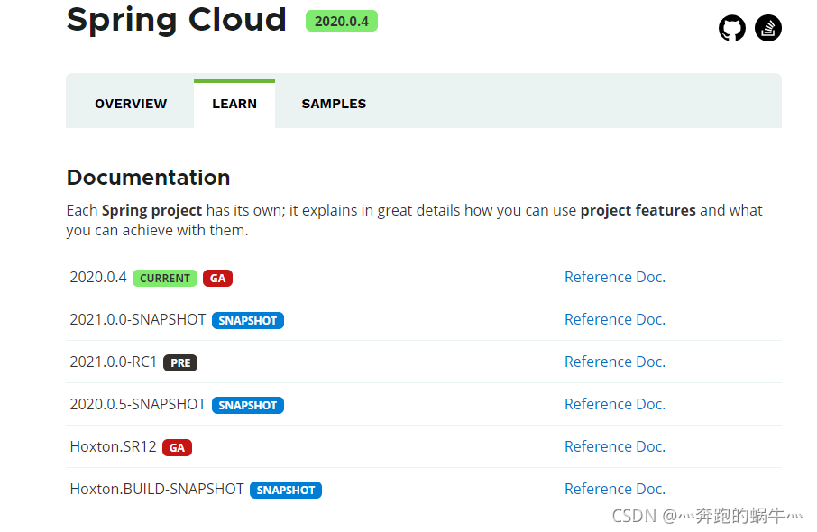Screen dimensions: 817x532
Task: Click the green CURRENT badge
Action: (x=165, y=278)
